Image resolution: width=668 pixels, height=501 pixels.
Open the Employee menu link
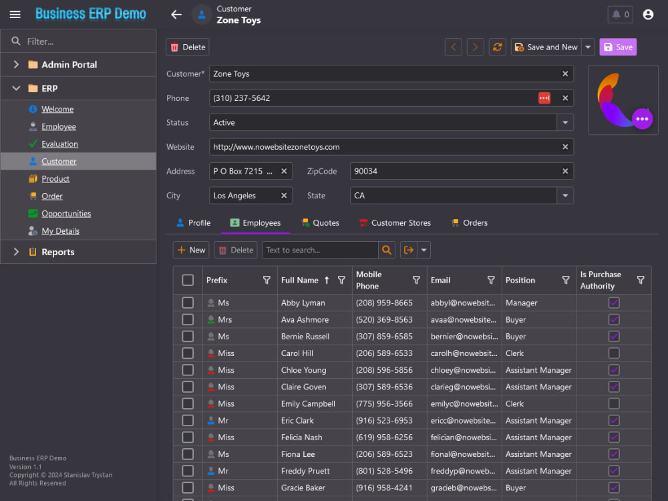point(59,126)
